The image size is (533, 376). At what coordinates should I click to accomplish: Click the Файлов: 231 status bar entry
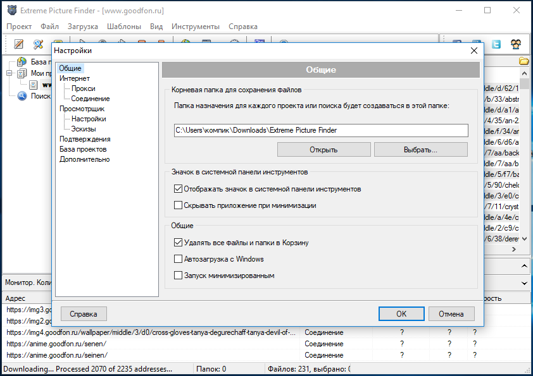pyautogui.click(x=309, y=369)
